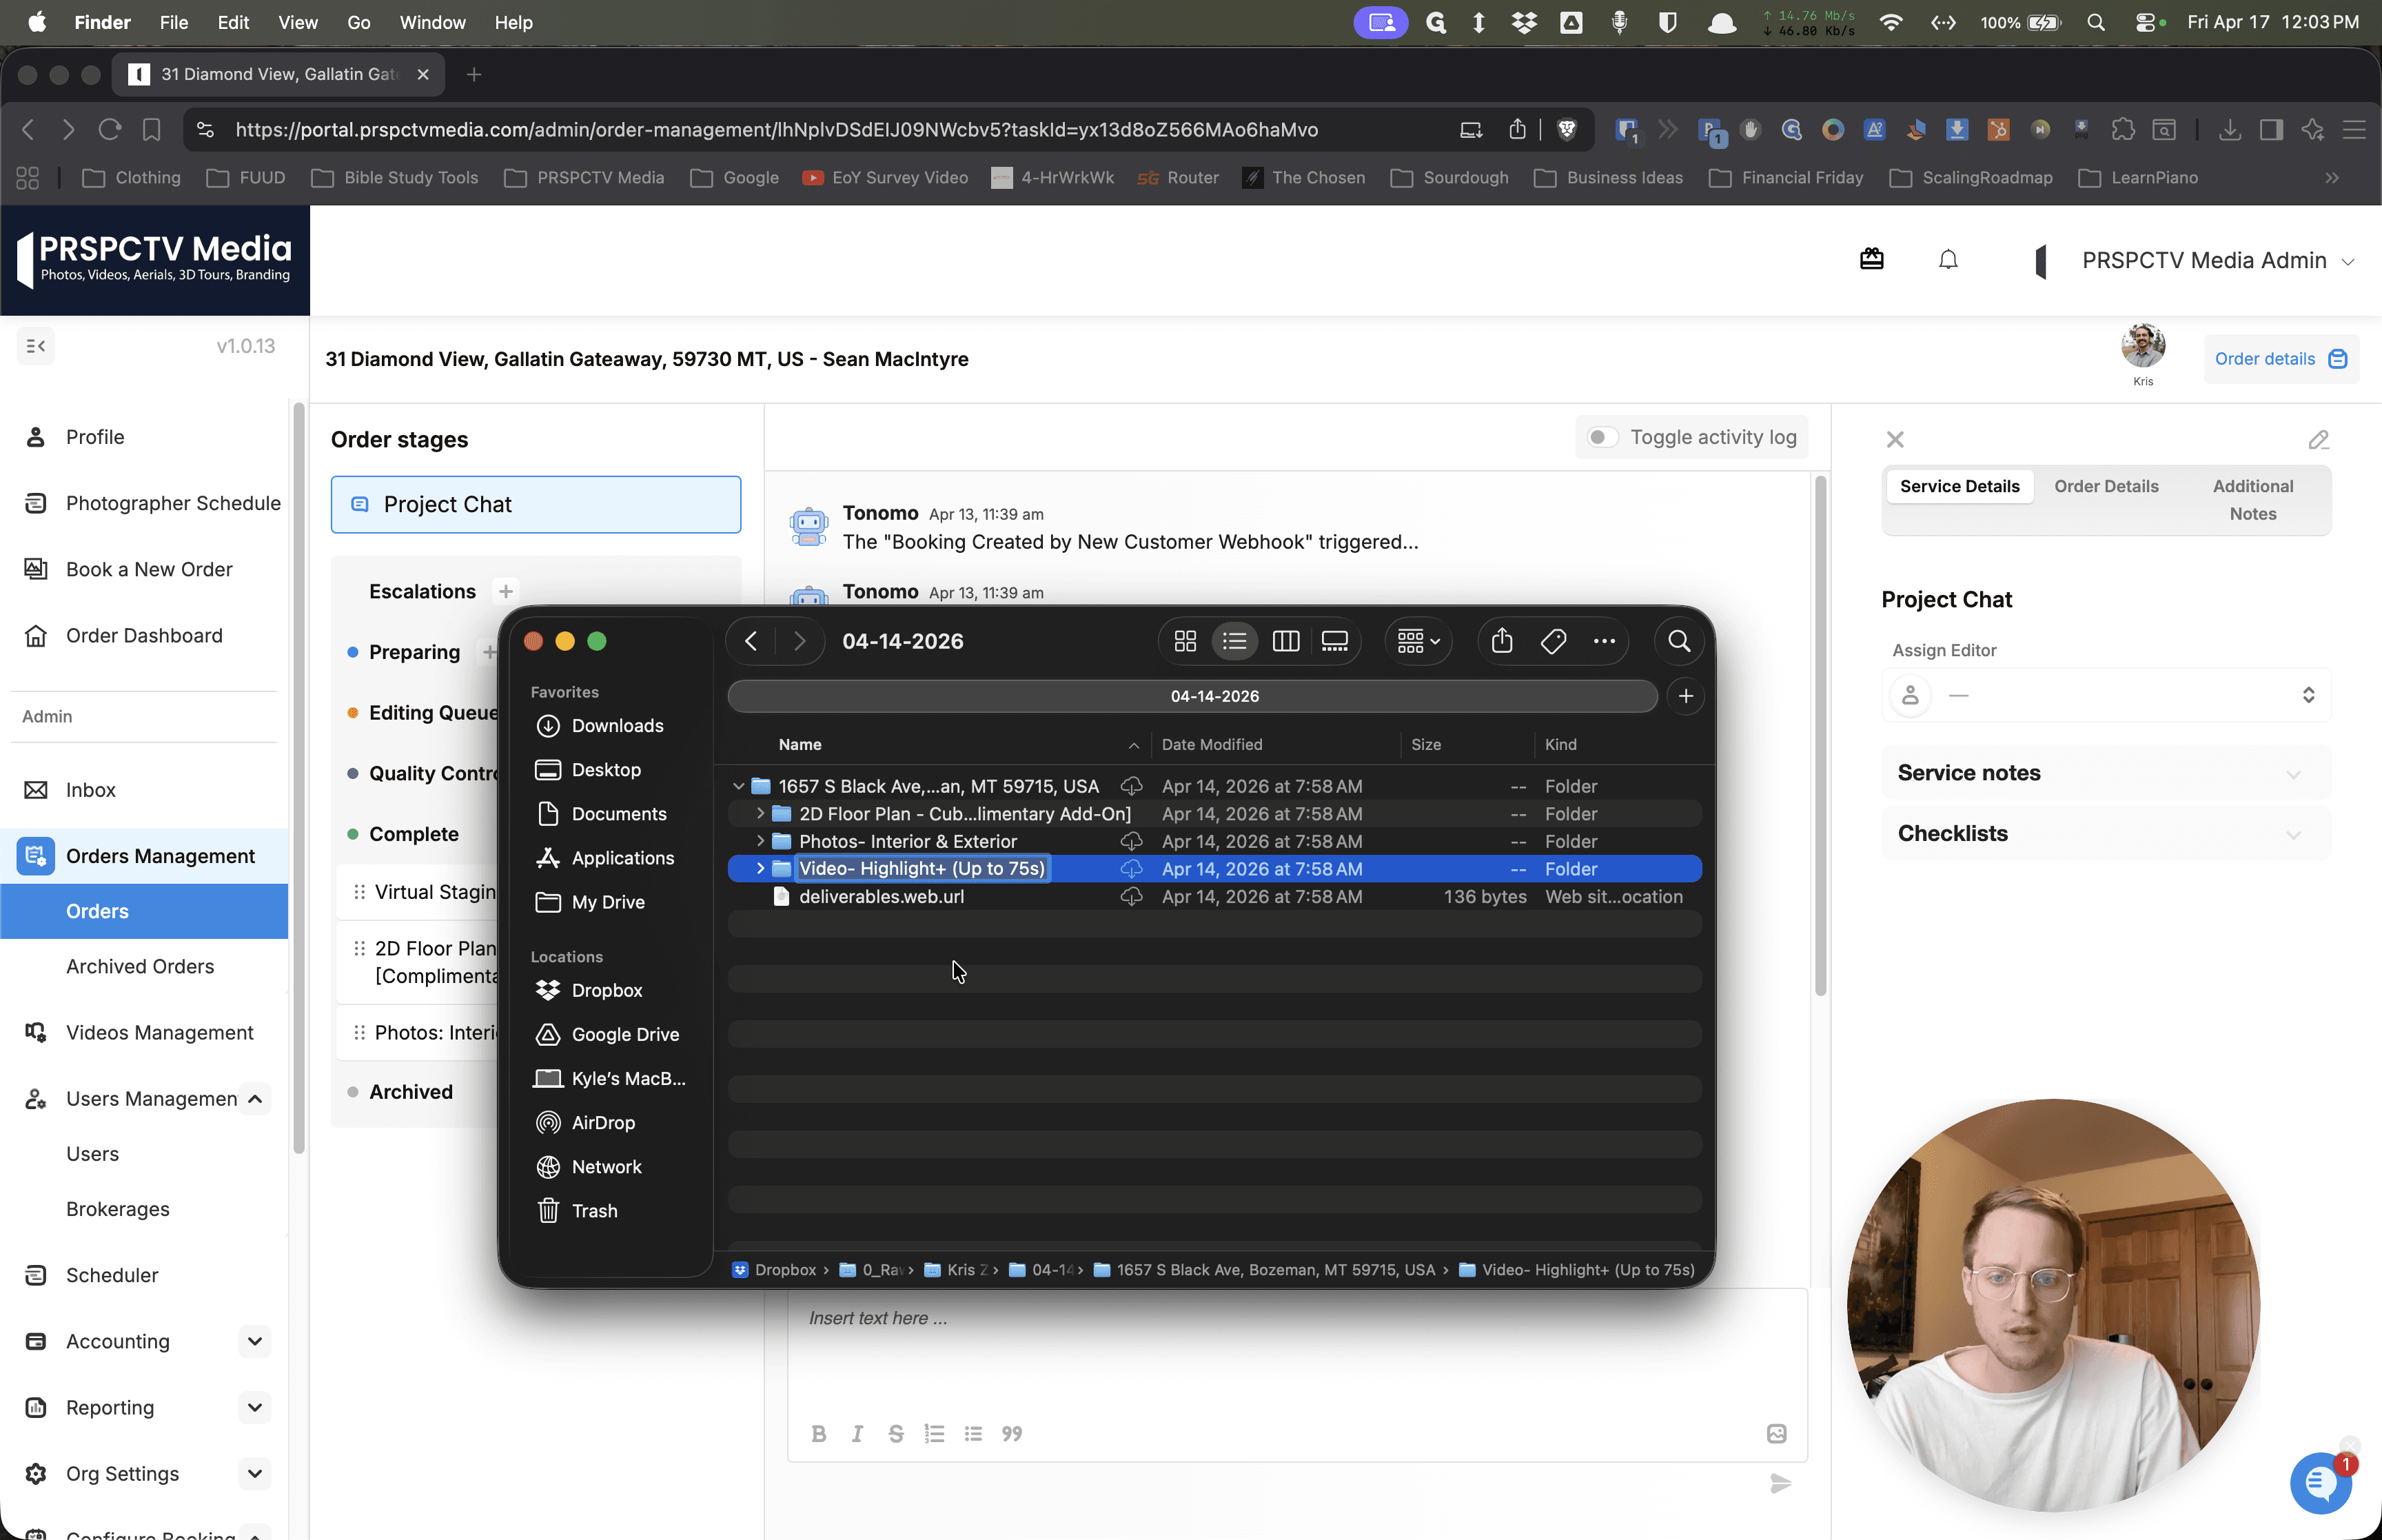
Task: Collapse the 1657 S Black Ave folder
Action: [x=739, y=786]
